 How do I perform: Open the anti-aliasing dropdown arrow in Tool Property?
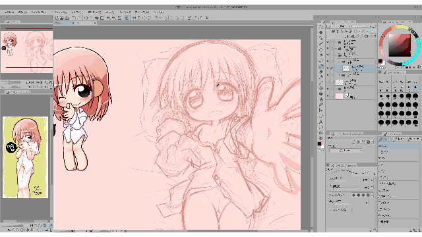(x=373, y=195)
